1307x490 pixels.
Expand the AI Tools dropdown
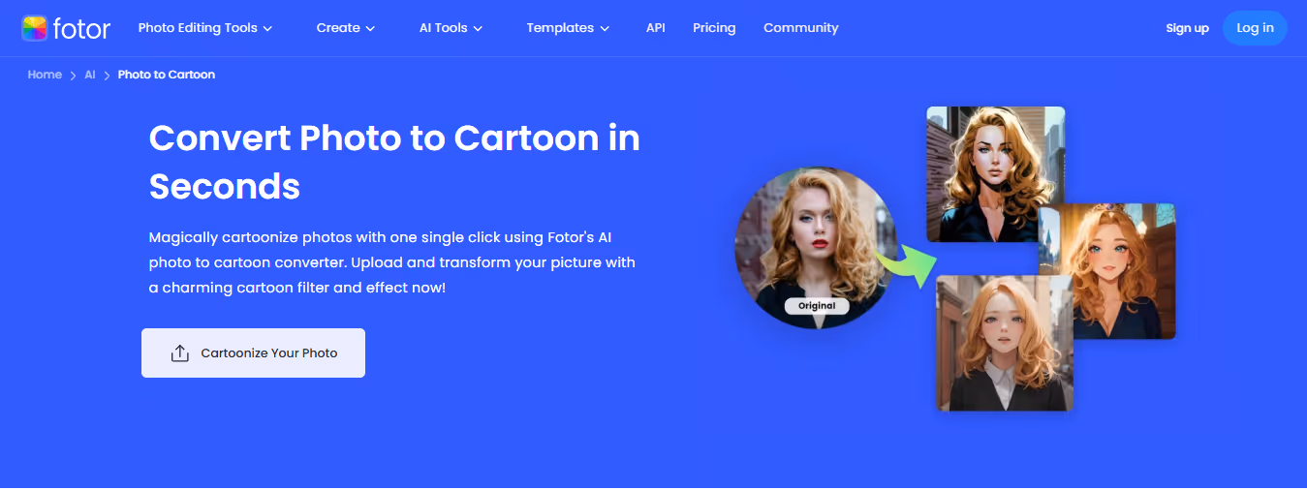pyautogui.click(x=451, y=28)
